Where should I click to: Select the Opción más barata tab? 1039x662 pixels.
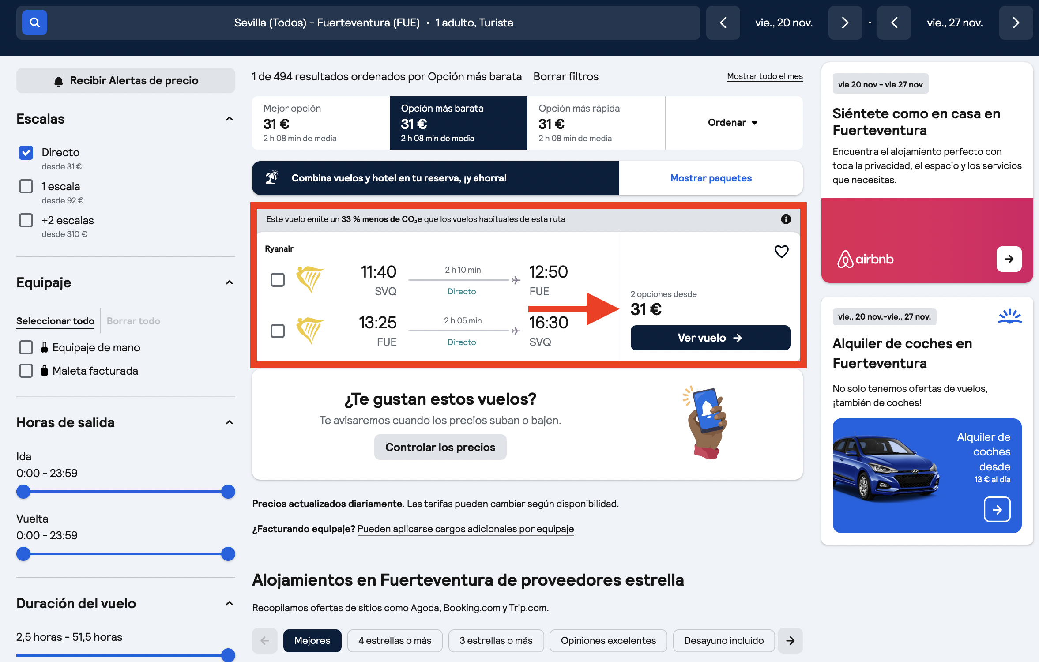(x=458, y=123)
